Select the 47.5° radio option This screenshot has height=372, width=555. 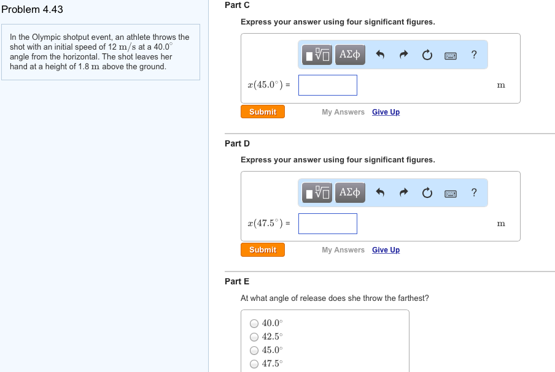[254, 364]
